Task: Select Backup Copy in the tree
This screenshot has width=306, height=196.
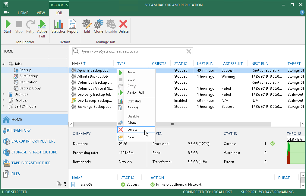Action: [30, 88]
